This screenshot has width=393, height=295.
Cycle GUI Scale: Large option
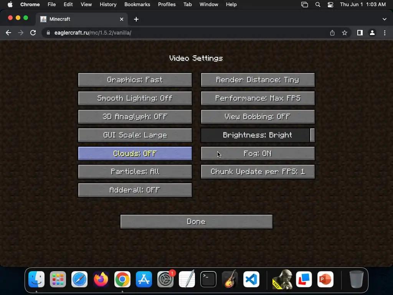tap(135, 135)
